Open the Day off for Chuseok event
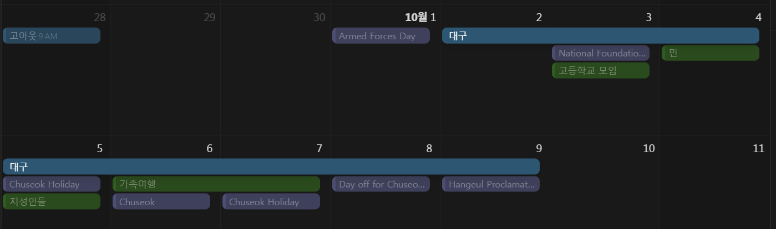 (381, 184)
